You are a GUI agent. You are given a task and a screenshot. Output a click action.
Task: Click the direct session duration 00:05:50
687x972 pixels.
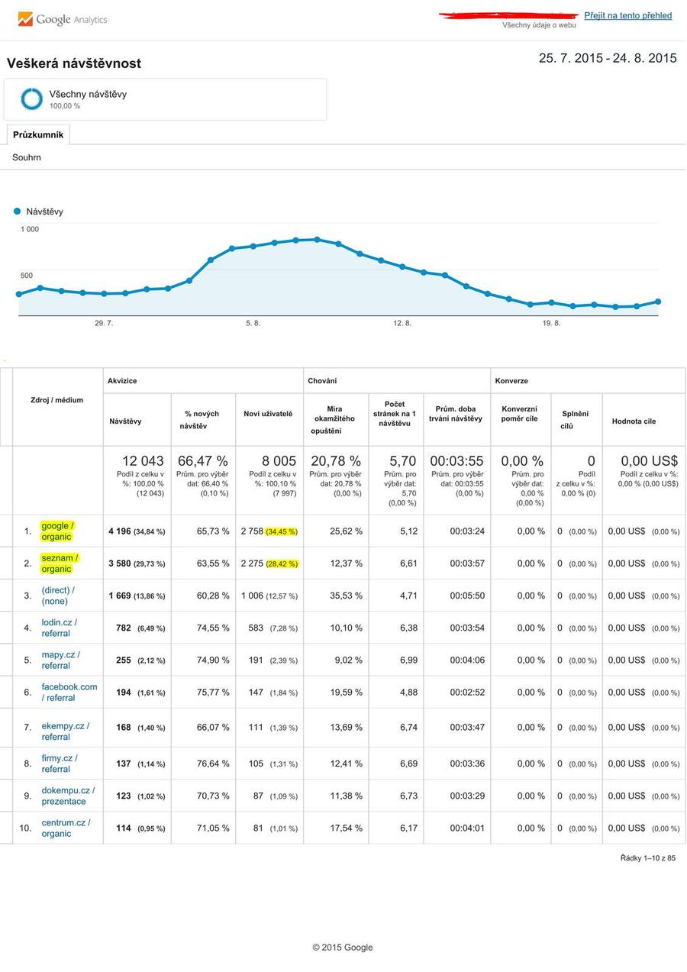[x=467, y=596]
